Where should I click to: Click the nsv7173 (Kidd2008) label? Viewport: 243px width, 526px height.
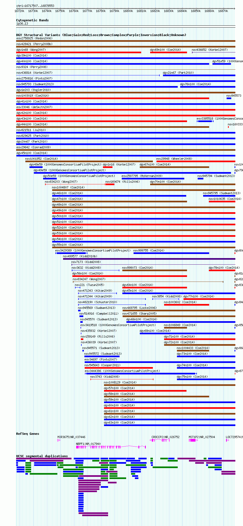coord(86,262)
